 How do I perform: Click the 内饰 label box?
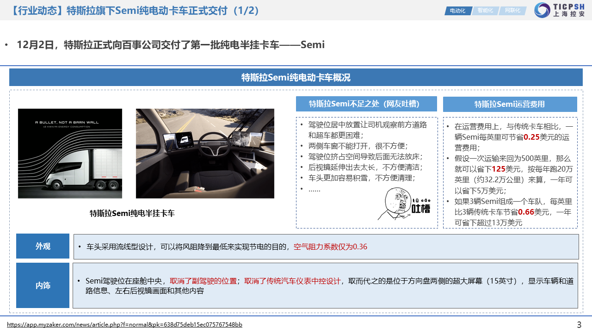[43, 285]
